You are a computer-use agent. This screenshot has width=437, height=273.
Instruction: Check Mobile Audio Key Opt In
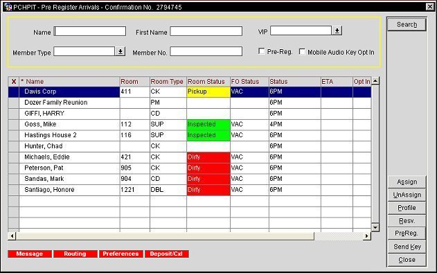302,51
